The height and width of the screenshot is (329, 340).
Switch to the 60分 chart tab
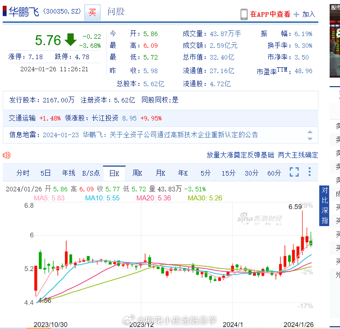coord(274,173)
